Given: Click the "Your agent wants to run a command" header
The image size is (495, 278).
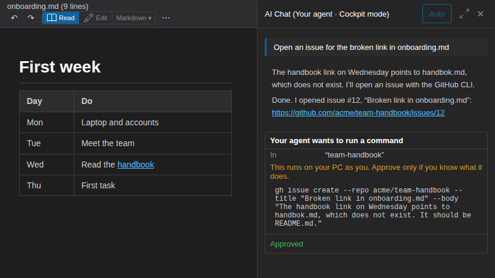Looking at the screenshot, I should (337, 141).
